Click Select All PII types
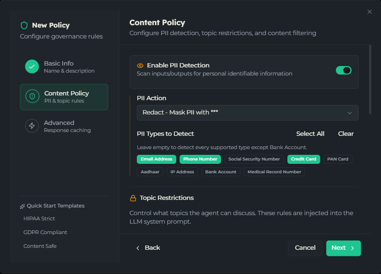The width and height of the screenshot is (381, 274). (310, 134)
